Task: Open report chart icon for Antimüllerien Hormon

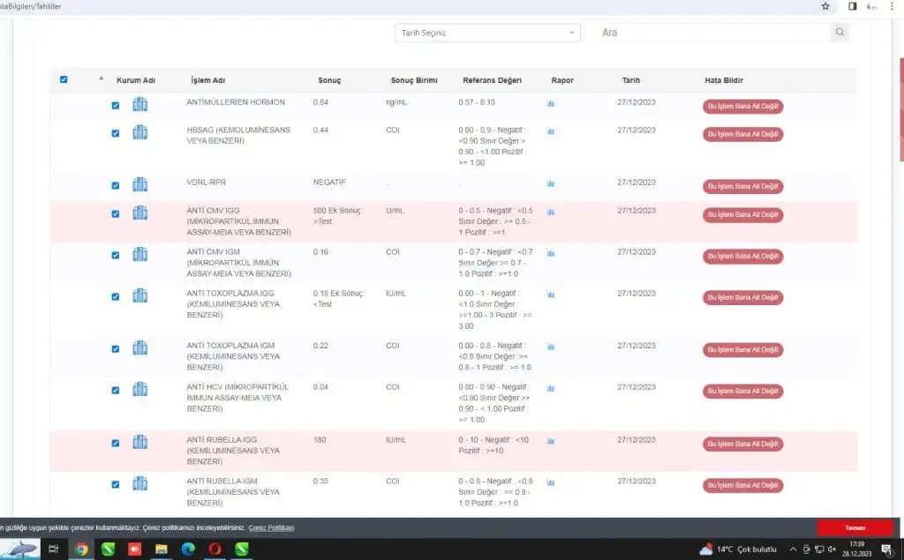Action: pyautogui.click(x=551, y=103)
